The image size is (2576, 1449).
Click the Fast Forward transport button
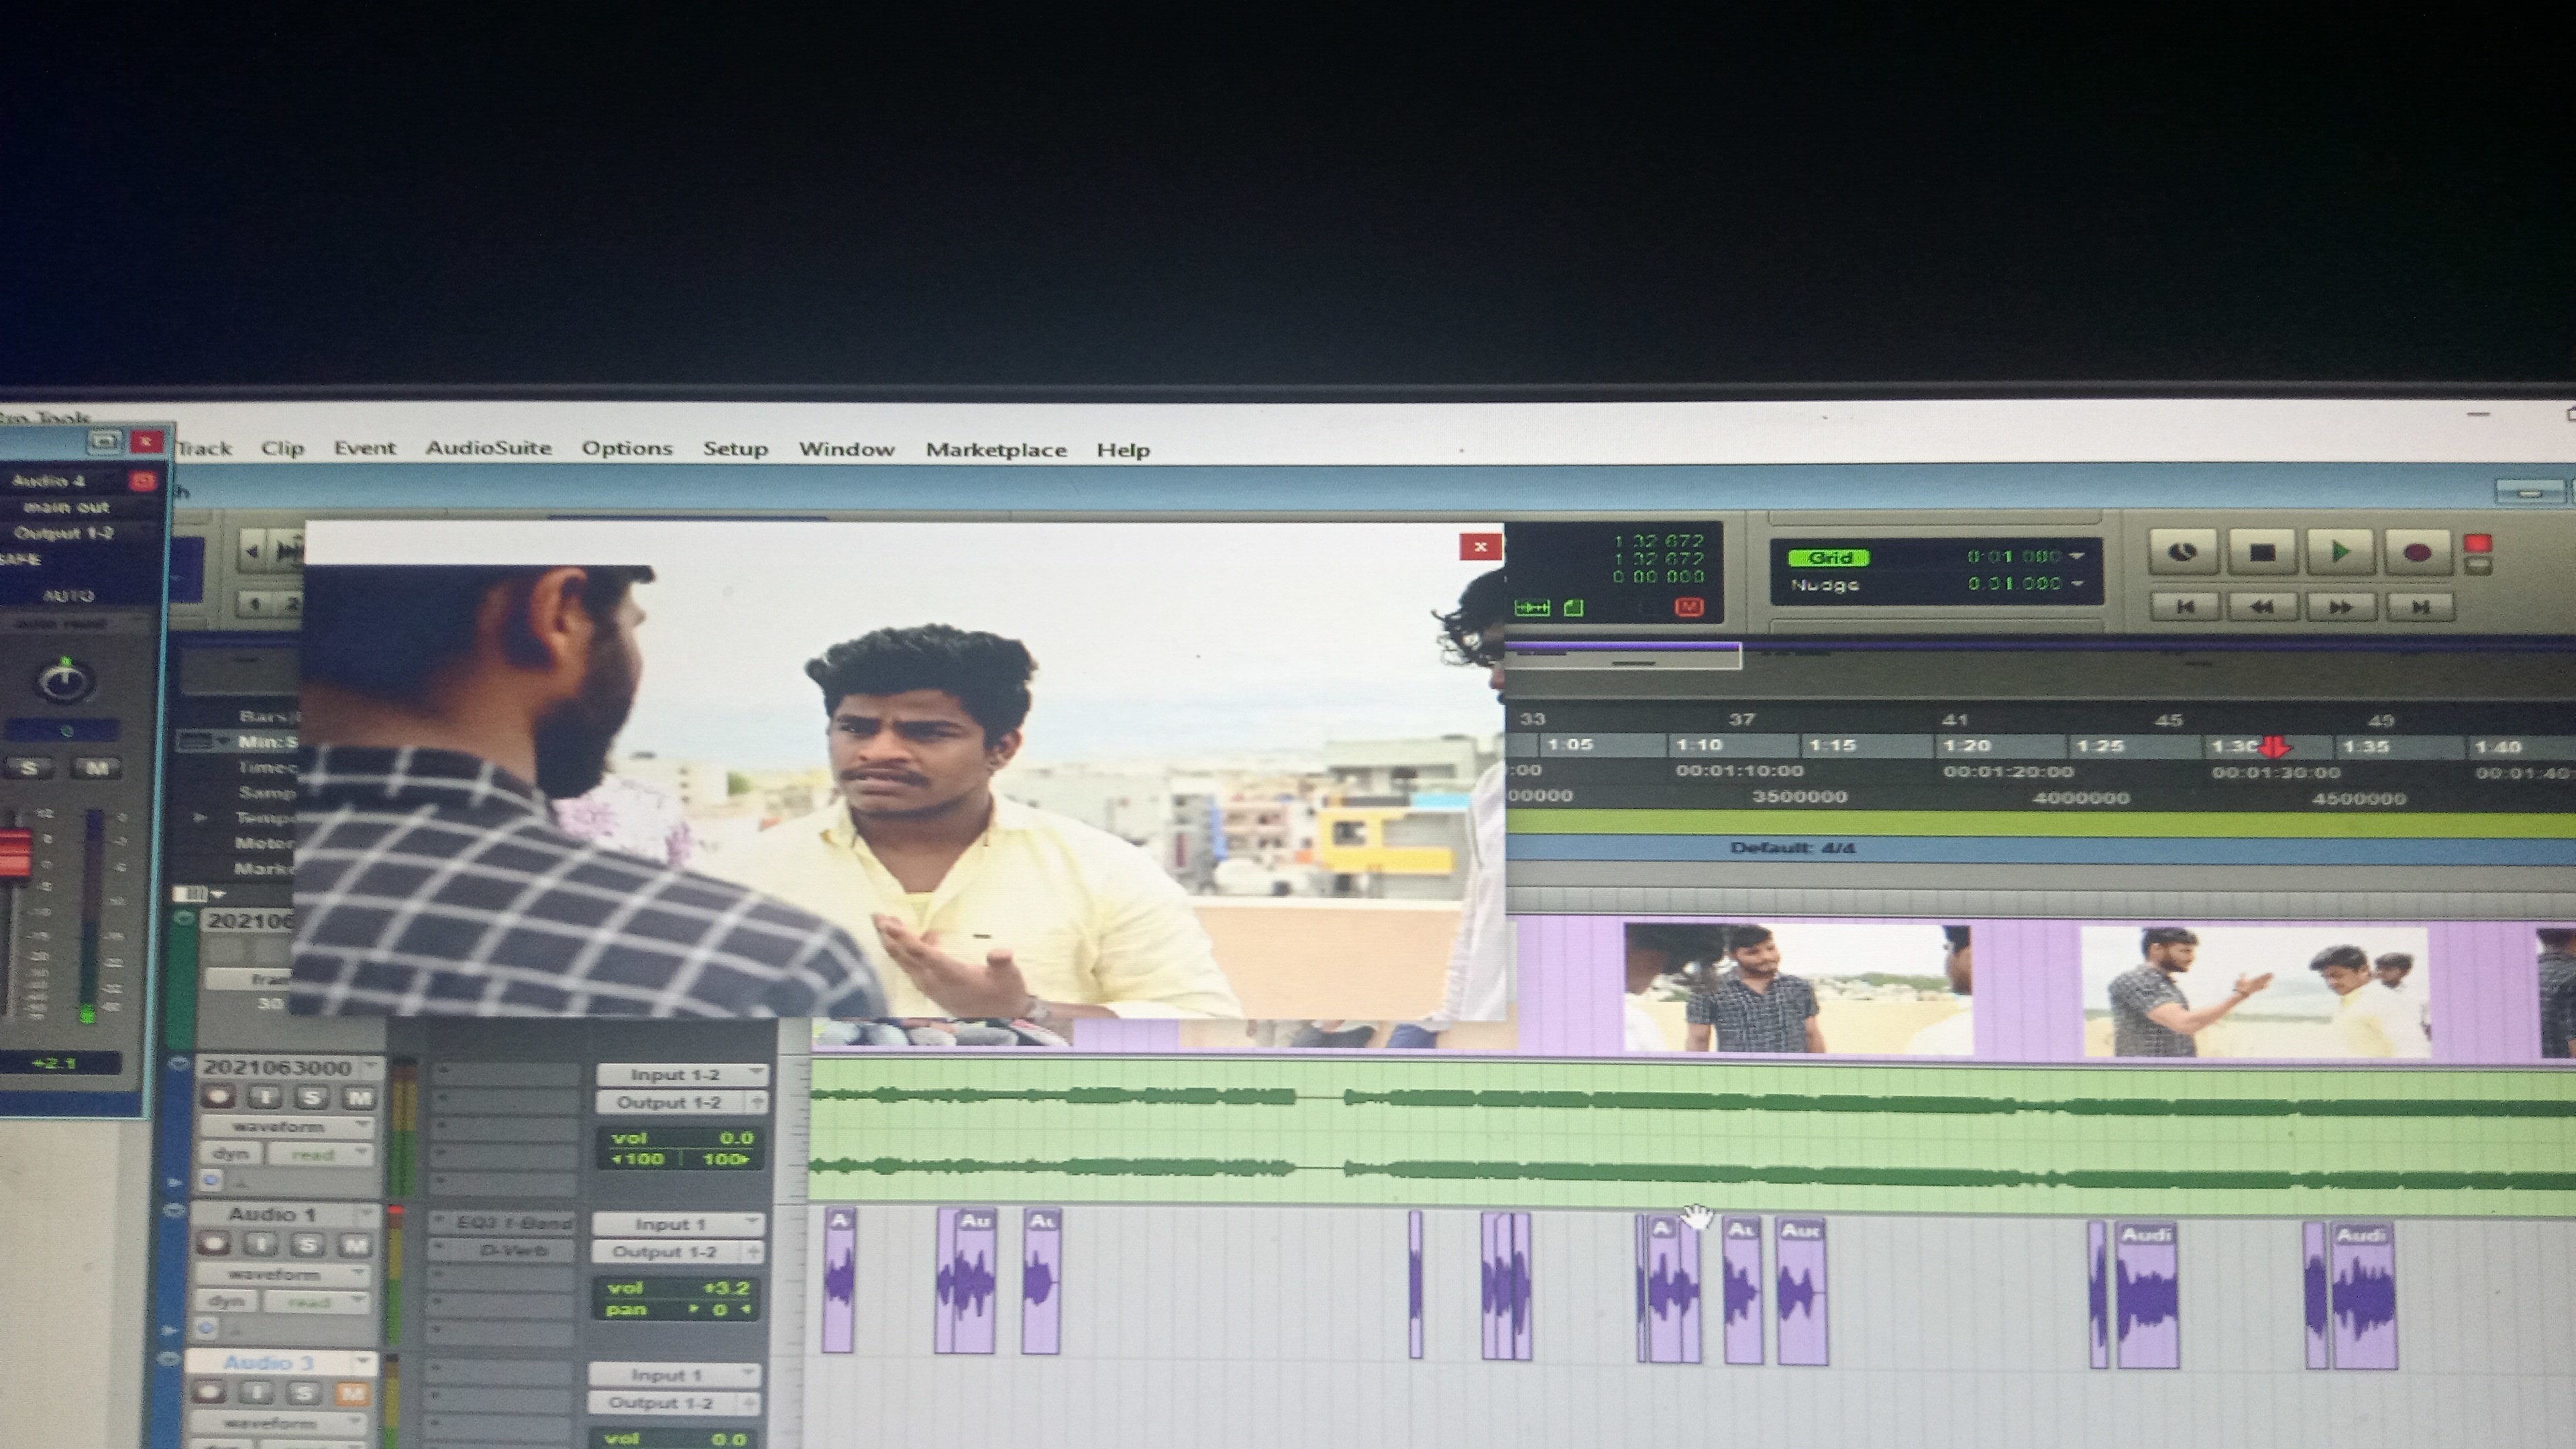pyautogui.click(x=2340, y=606)
